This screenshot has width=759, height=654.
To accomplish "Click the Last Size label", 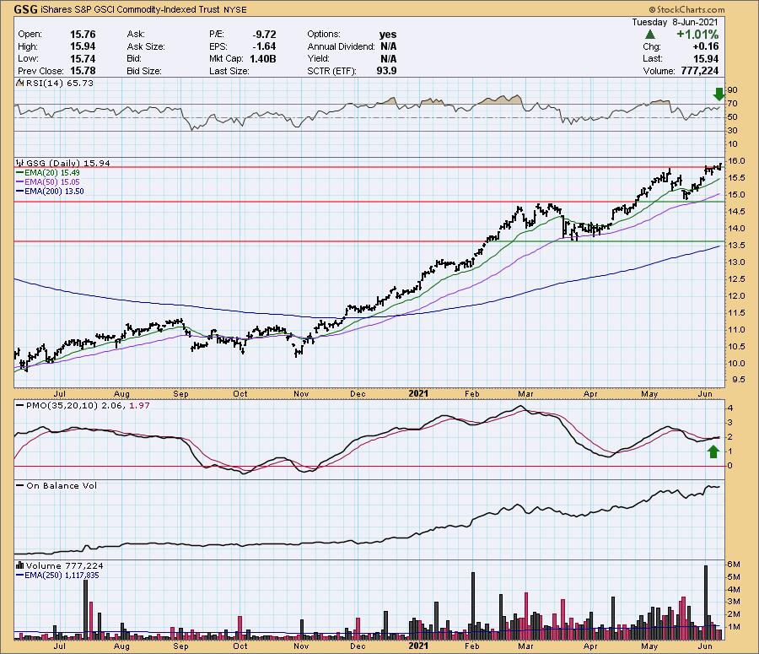I will (229, 71).
